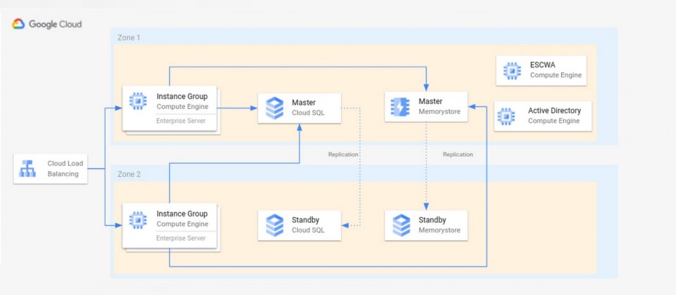This screenshot has width=676, height=295.
Task: Select Zone 1 Instance Group chip icon
Action: pos(138,101)
